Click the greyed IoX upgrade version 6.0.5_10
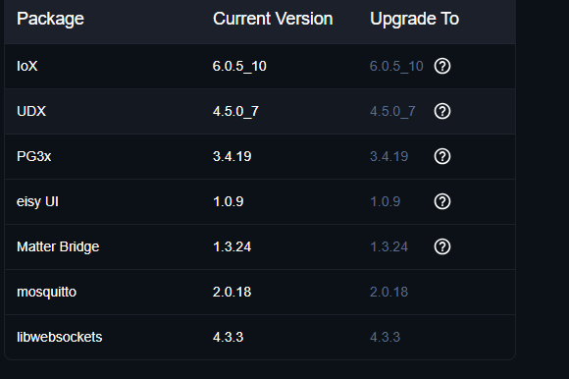The width and height of the screenshot is (569, 379). tap(396, 67)
